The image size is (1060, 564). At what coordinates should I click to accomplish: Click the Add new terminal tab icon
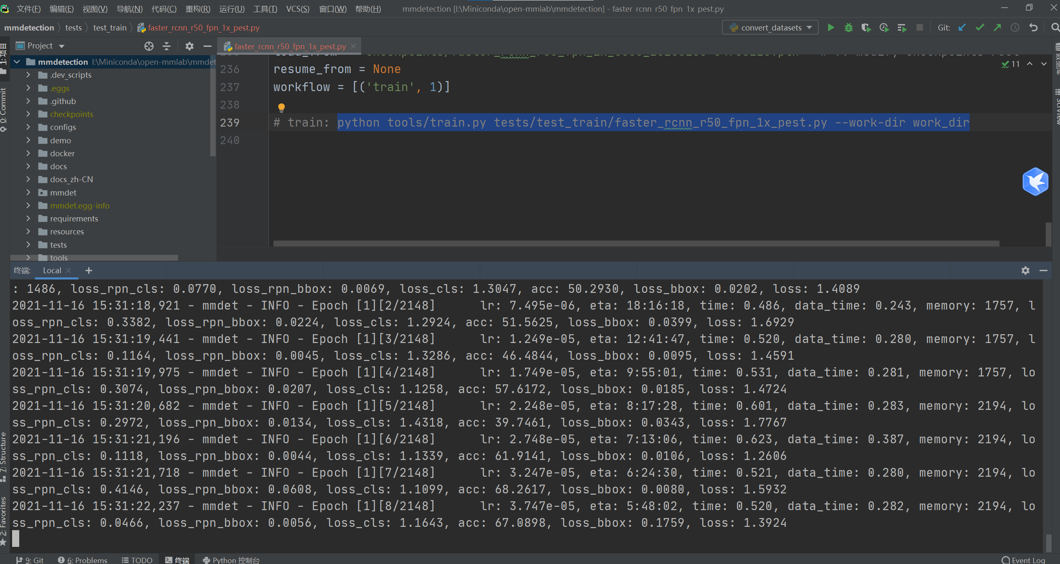tap(88, 270)
